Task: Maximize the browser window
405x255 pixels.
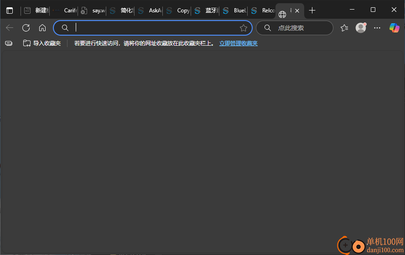Action: click(x=373, y=10)
